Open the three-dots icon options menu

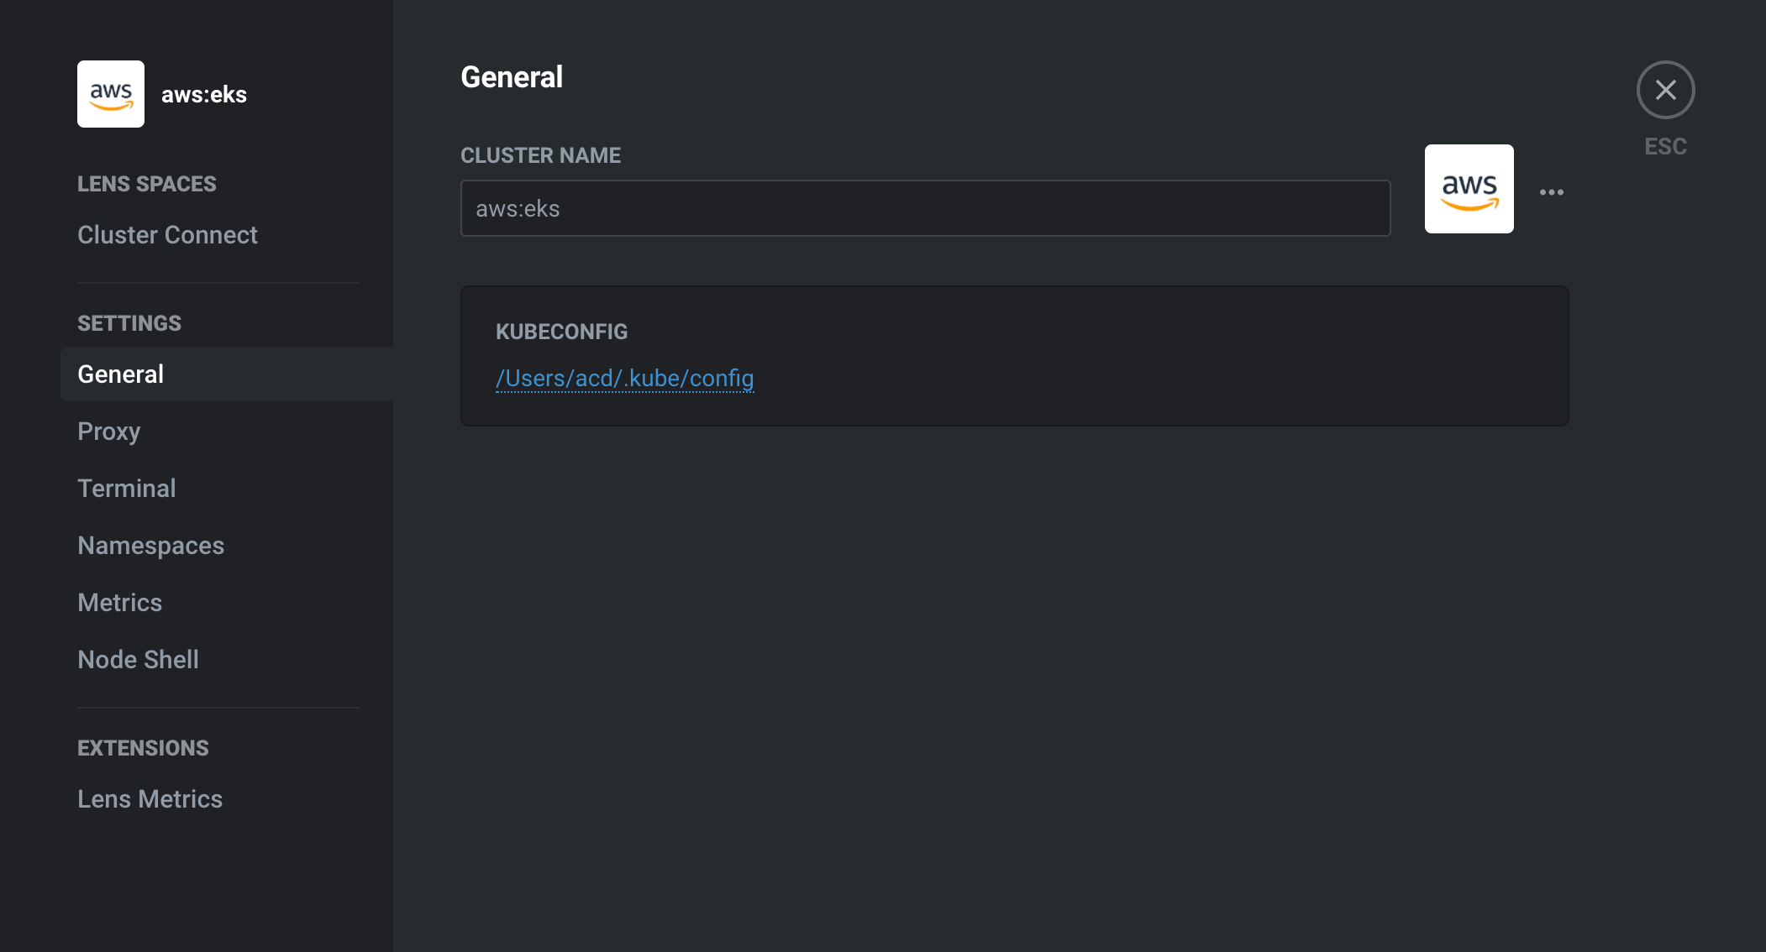click(x=1552, y=192)
